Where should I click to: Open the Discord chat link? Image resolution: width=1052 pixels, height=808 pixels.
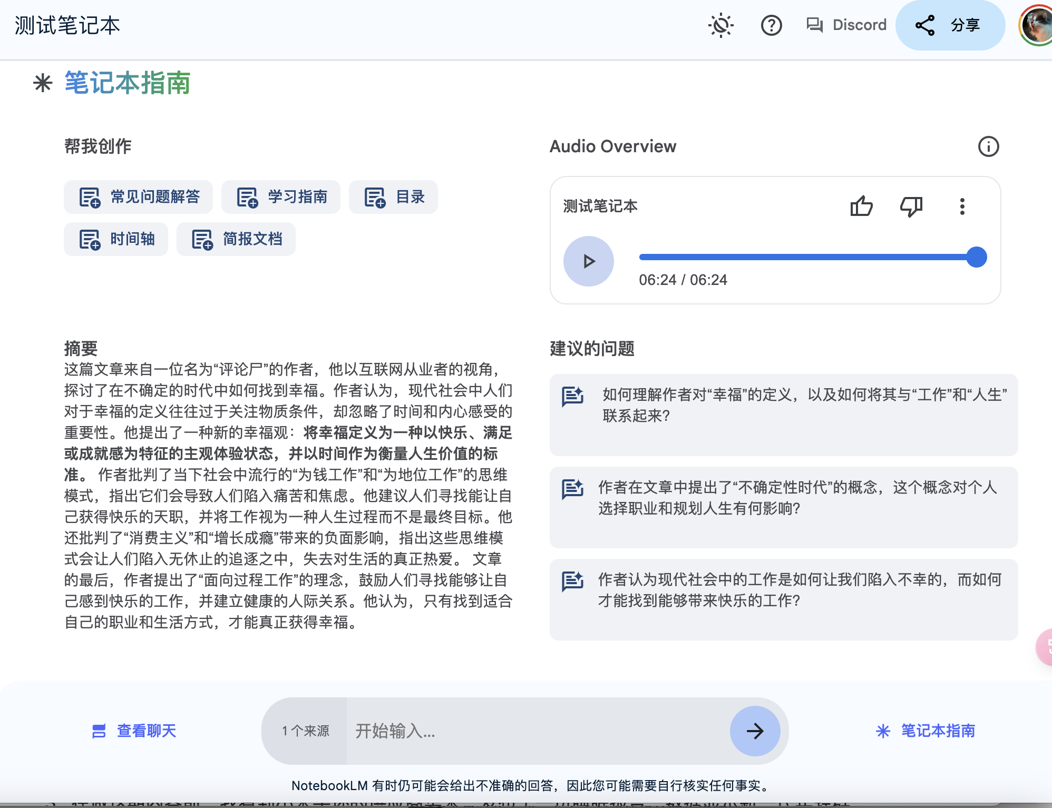click(x=846, y=25)
